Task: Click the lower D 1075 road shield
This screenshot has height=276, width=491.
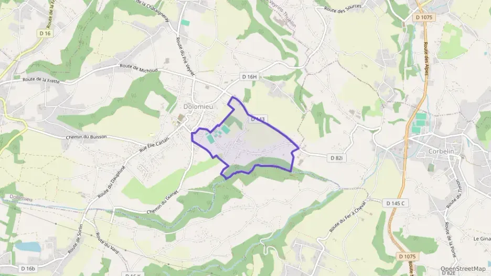Action: (x=408, y=257)
